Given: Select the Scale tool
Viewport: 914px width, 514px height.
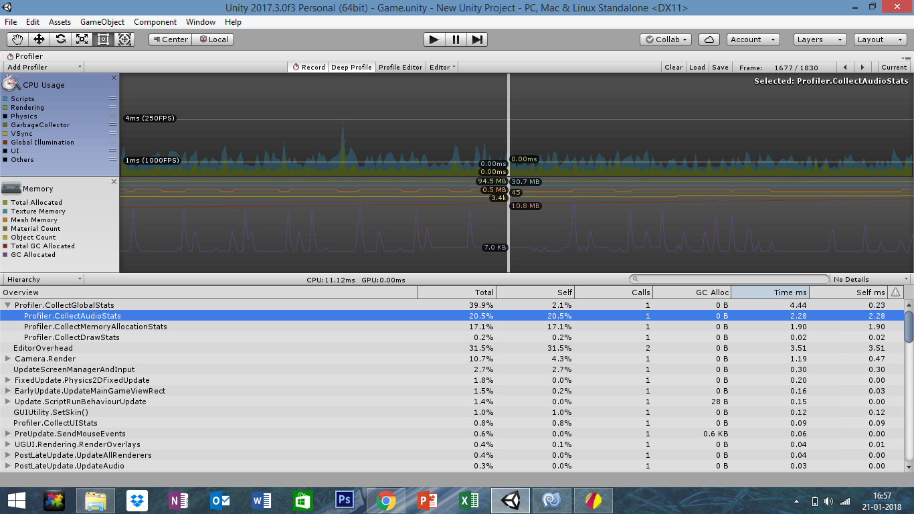Looking at the screenshot, I should pyautogui.click(x=82, y=39).
